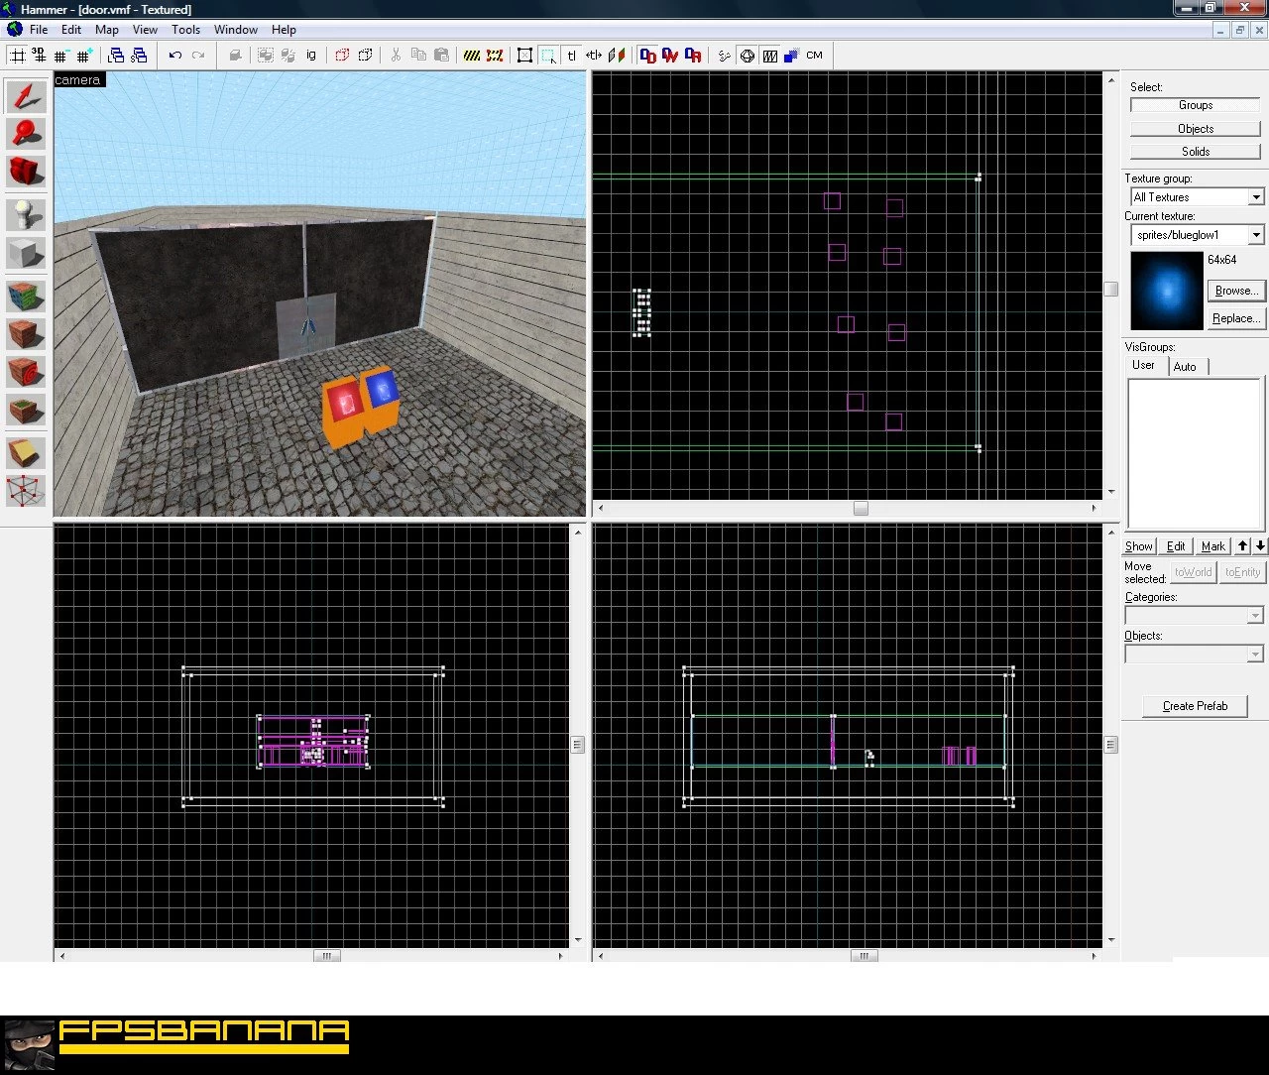
Task: Select the Clipping tool icon
Action: click(26, 452)
